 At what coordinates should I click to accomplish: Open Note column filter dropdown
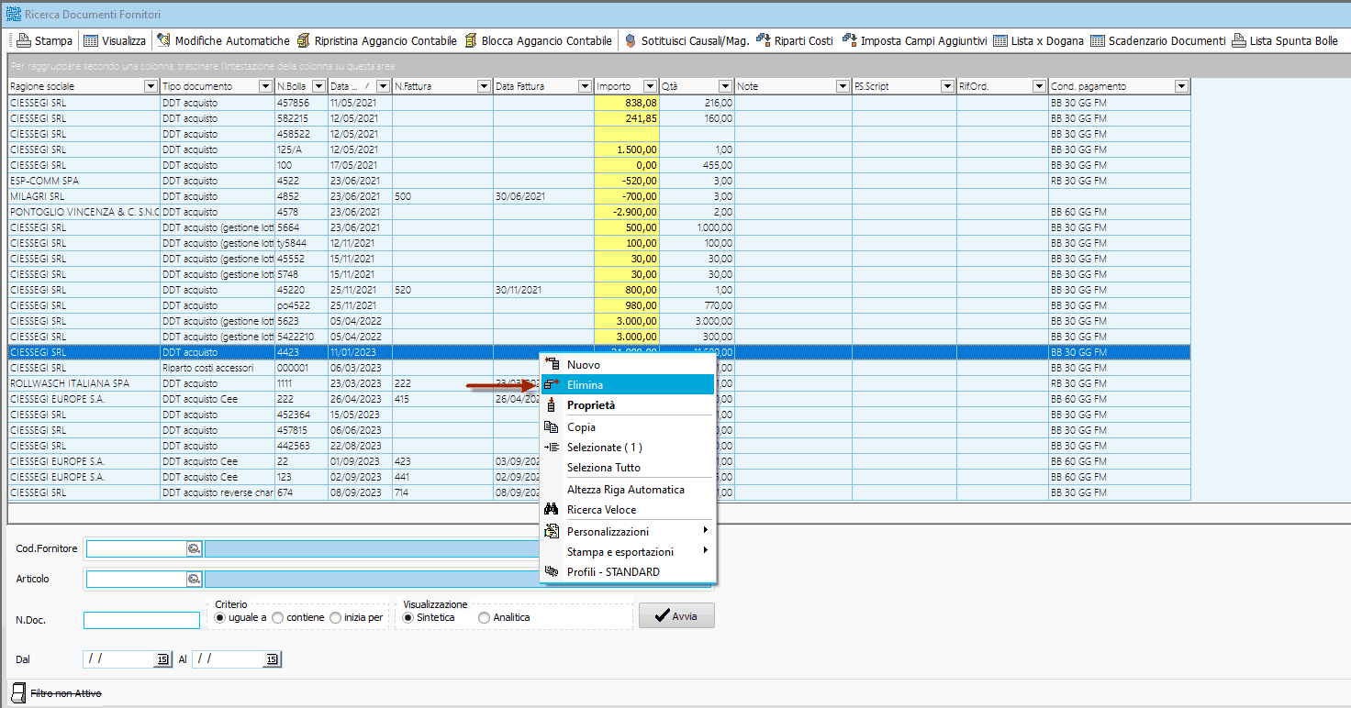tap(843, 86)
